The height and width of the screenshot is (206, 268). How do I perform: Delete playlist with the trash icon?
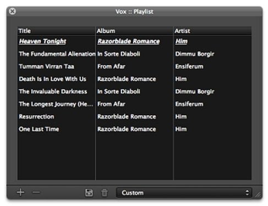(105, 193)
